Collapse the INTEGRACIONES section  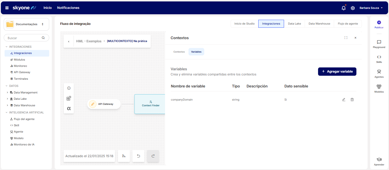pos(7,47)
